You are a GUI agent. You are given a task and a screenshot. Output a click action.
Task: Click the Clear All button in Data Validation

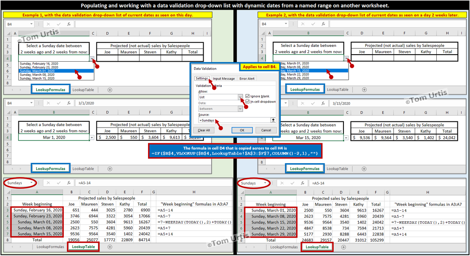click(204, 130)
